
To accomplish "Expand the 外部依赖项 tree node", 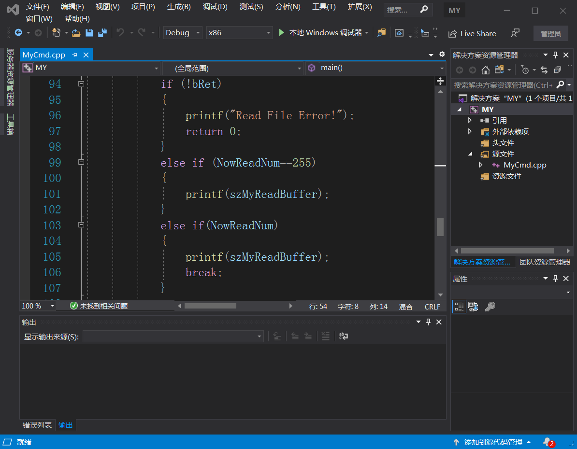I will pyautogui.click(x=470, y=131).
